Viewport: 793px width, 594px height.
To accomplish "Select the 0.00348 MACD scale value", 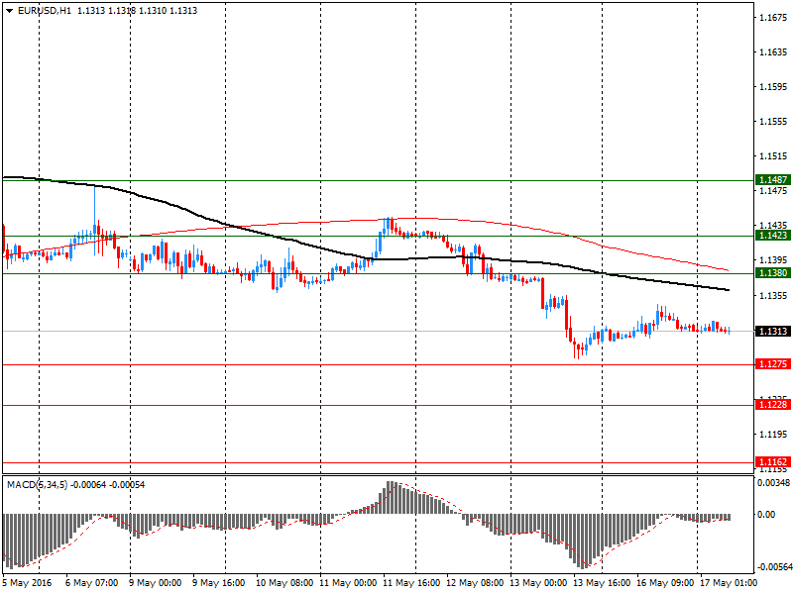I will coord(774,483).
